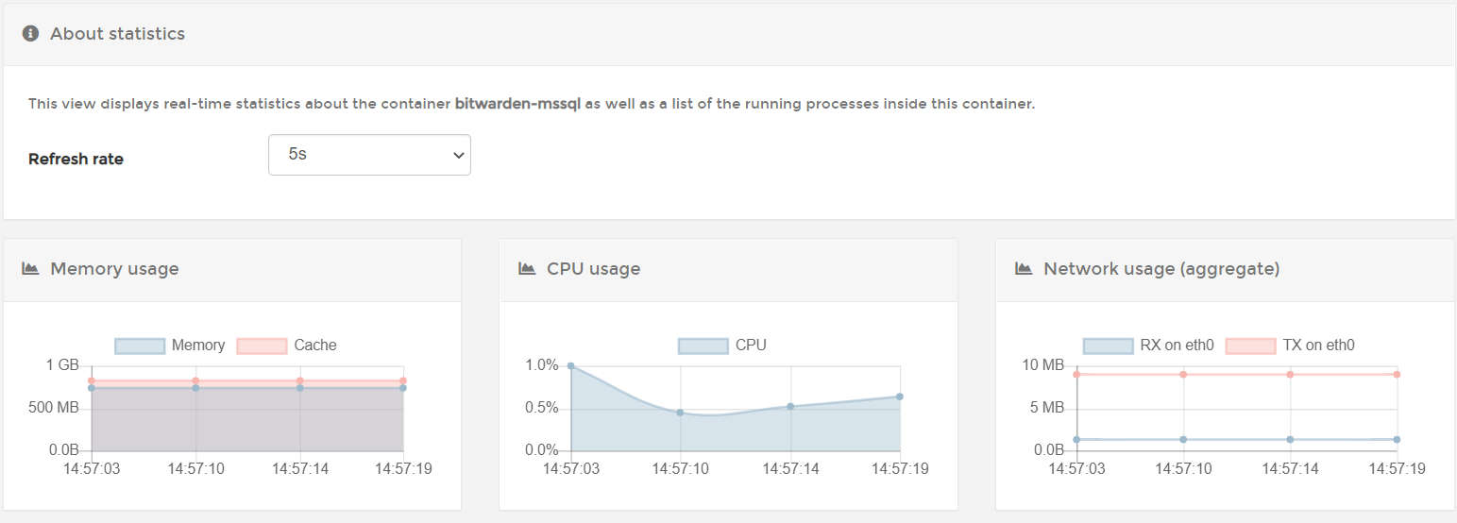Hide the TX on eth0 dataset
The height and width of the screenshot is (523, 1457).
click(1250, 346)
